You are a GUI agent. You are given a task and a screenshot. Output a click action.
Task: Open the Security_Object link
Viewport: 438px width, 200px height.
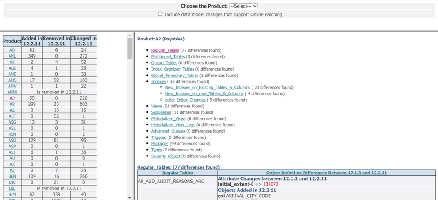pos(166,156)
